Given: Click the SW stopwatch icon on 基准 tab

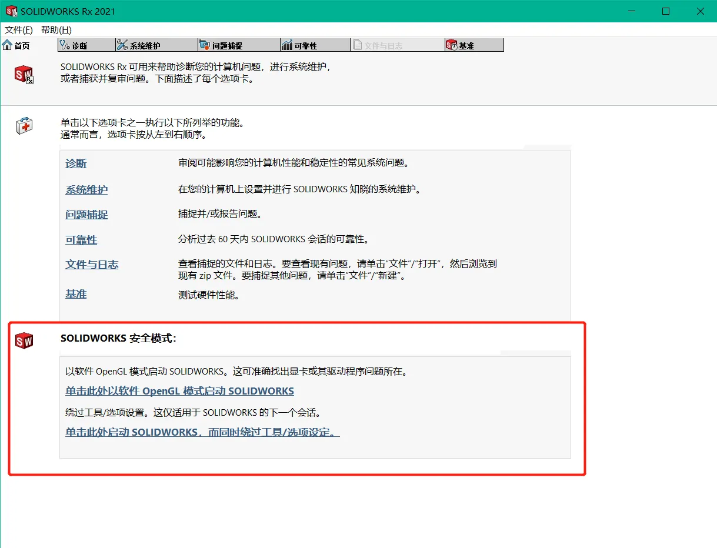Looking at the screenshot, I should 452,45.
